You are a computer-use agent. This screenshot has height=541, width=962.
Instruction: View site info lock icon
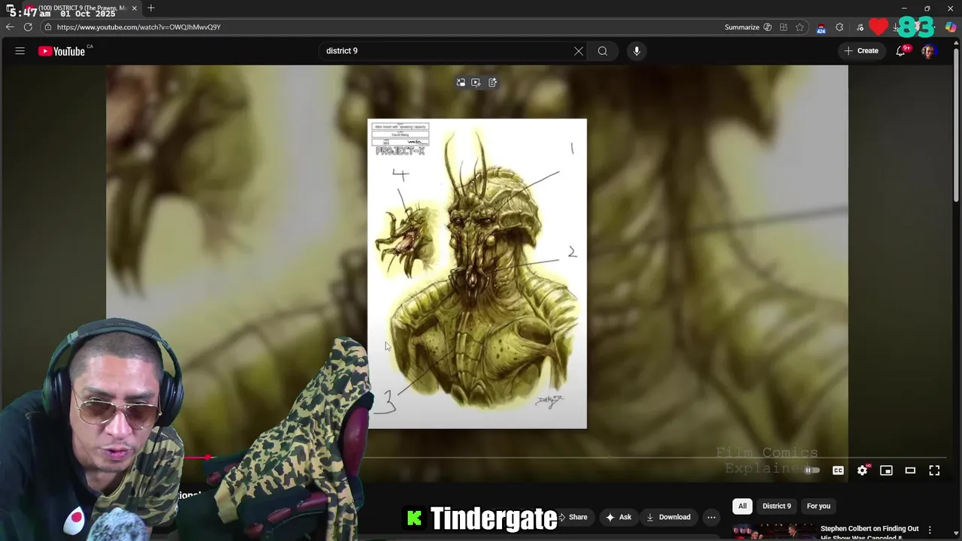click(47, 27)
